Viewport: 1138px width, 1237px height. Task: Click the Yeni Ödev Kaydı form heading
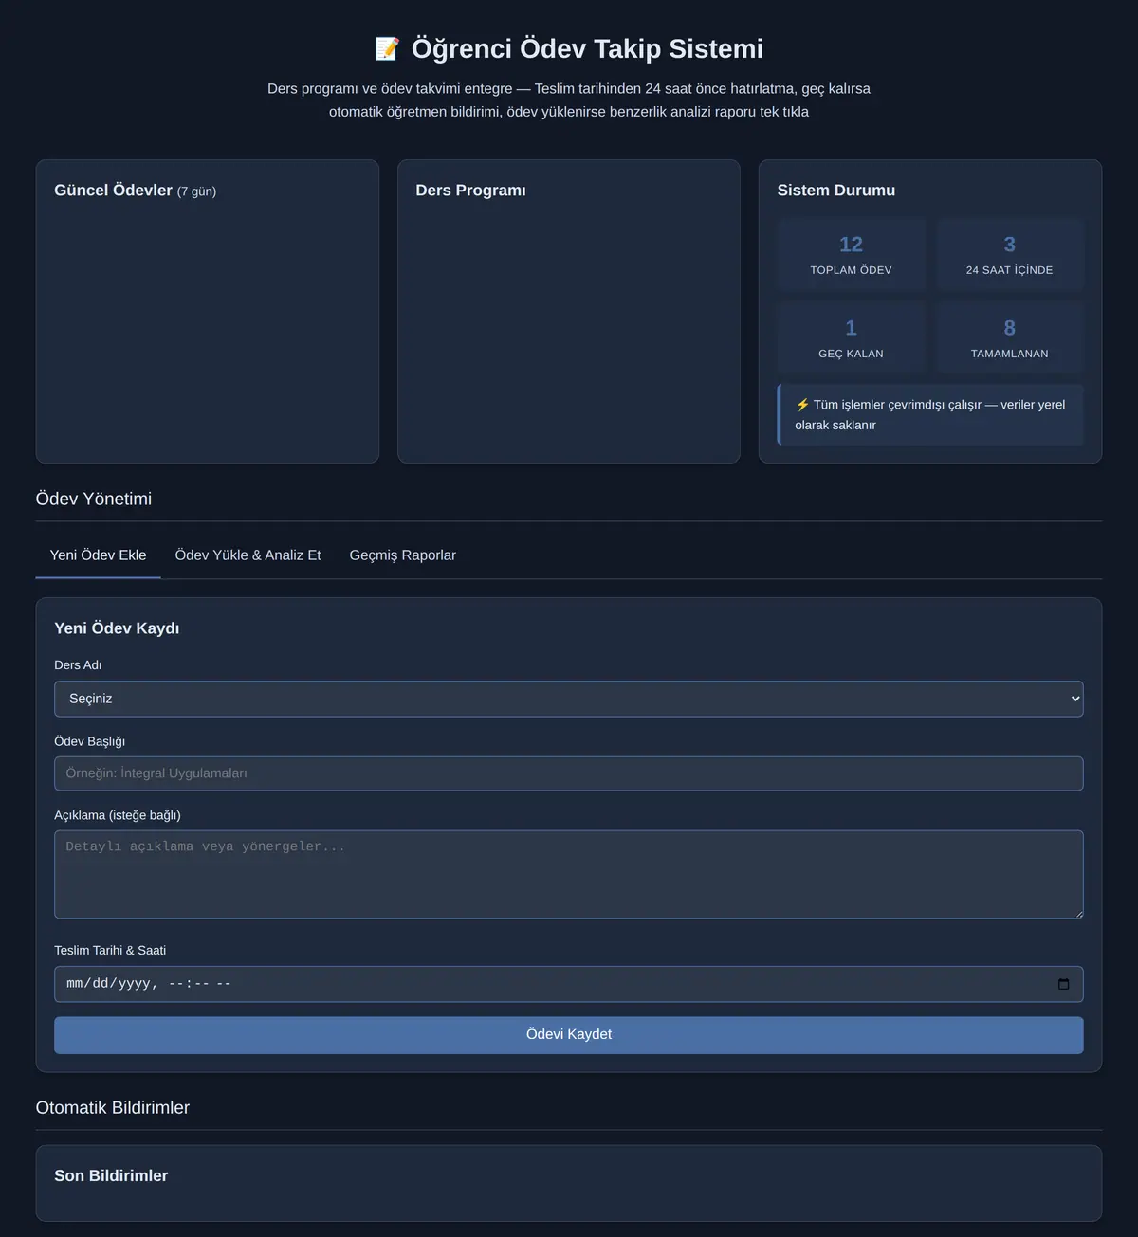click(x=117, y=628)
